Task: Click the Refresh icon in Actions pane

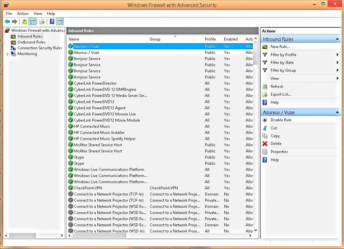Action: click(x=265, y=87)
